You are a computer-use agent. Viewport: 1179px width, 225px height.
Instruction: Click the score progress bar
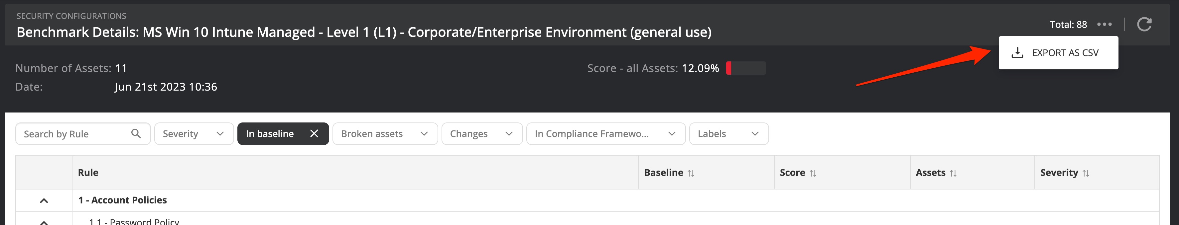[745, 68]
